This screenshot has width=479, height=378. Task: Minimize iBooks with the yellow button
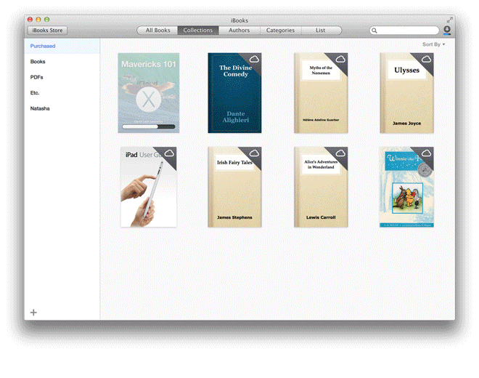tap(38, 20)
